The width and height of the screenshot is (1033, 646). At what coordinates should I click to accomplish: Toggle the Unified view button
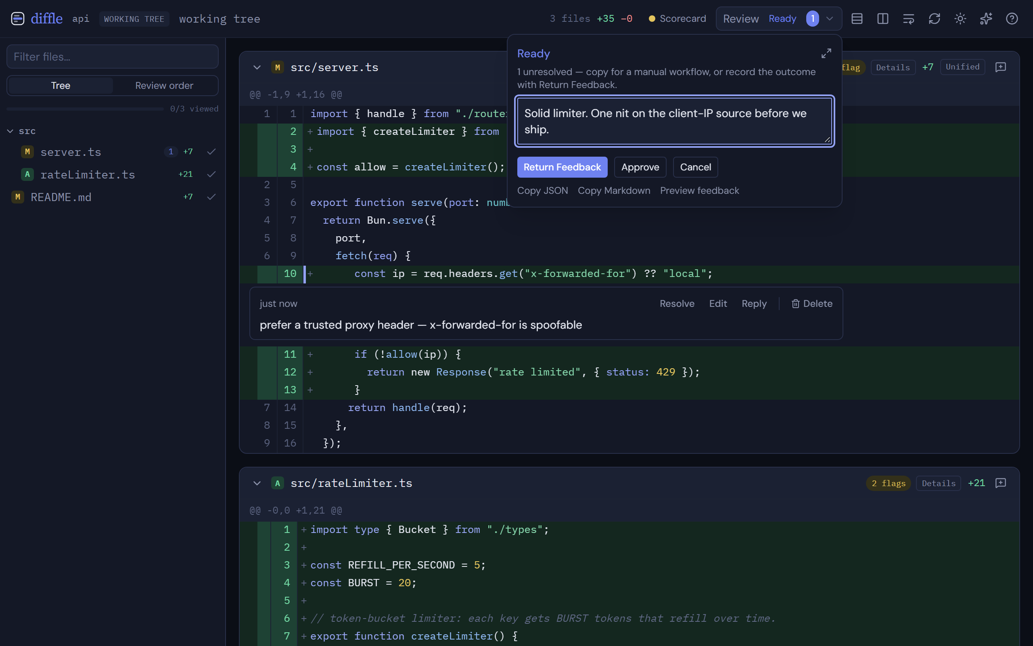[x=962, y=67]
